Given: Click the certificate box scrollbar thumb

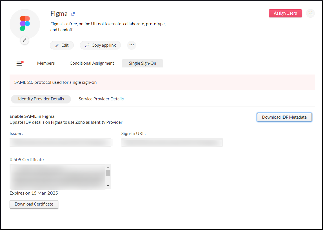Looking at the screenshot, I should [108, 173].
